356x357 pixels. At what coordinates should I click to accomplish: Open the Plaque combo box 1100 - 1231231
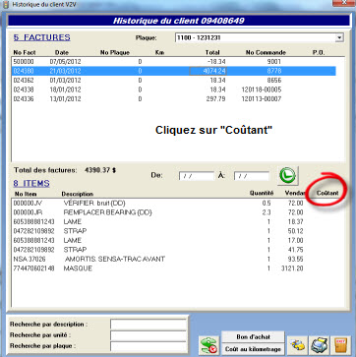pyautogui.click(x=260, y=37)
